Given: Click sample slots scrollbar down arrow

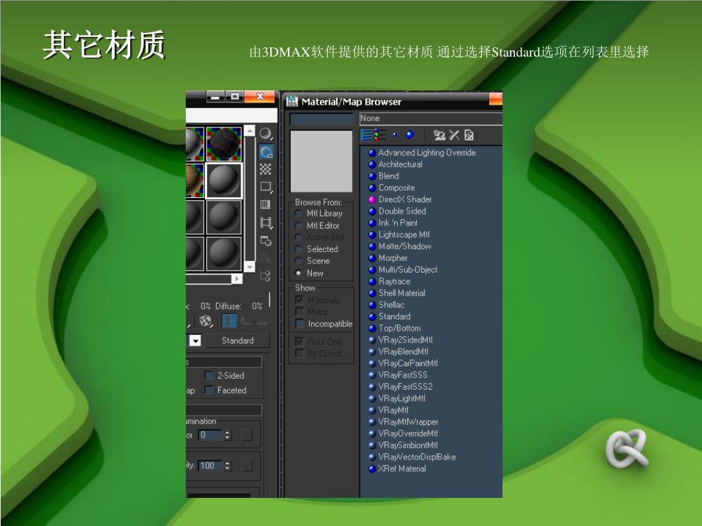Looking at the screenshot, I should 250,266.
